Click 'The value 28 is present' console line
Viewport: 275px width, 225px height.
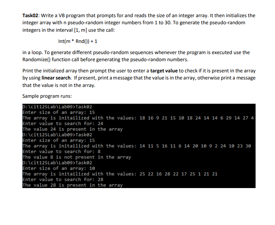coord(72,185)
